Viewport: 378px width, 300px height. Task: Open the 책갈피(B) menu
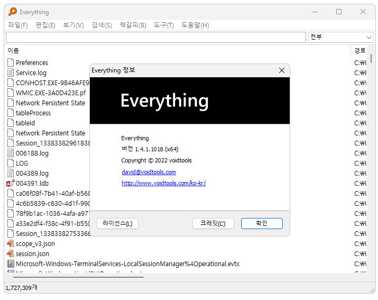(133, 25)
